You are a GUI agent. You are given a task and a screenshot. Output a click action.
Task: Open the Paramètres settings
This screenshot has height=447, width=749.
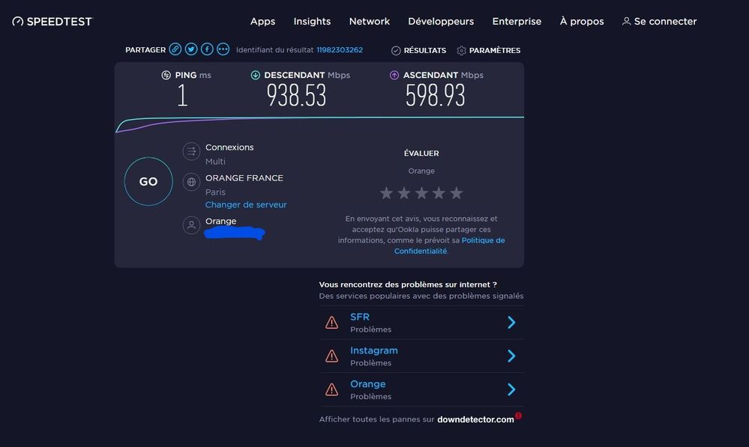(x=489, y=50)
